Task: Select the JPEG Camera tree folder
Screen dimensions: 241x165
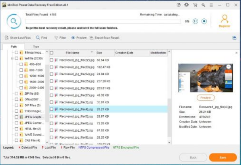Action: click(x=34, y=123)
